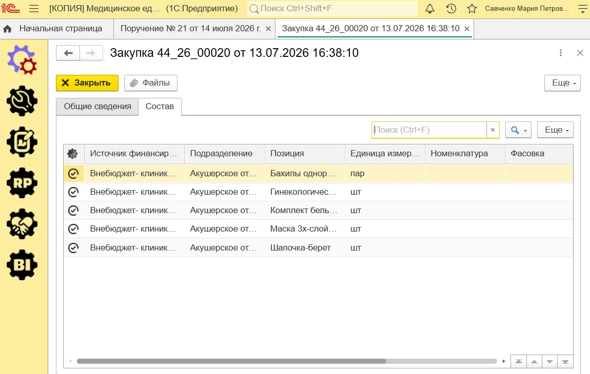Open the BI gear sidebar section
The width and height of the screenshot is (590, 374).
click(x=22, y=265)
